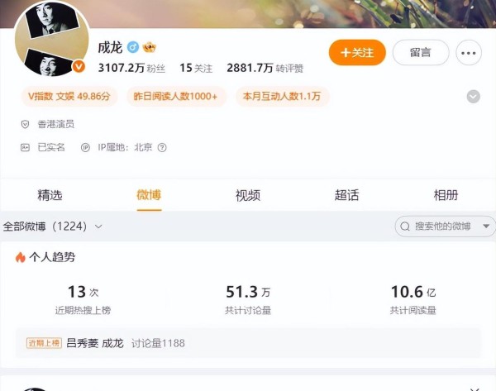Click the male gender icon beside 成龙
496x391 pixels.
click(x=133, y=47)
